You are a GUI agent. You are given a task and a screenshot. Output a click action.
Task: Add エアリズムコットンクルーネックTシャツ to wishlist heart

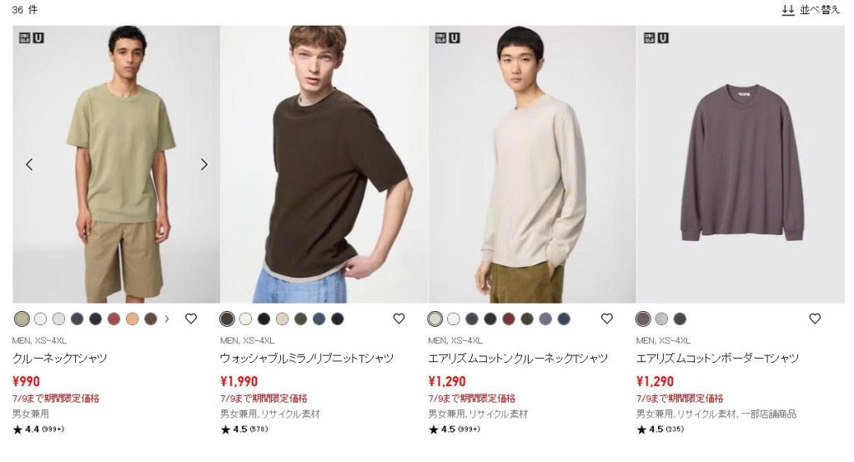pyautogui.click(x=607, y=319)
